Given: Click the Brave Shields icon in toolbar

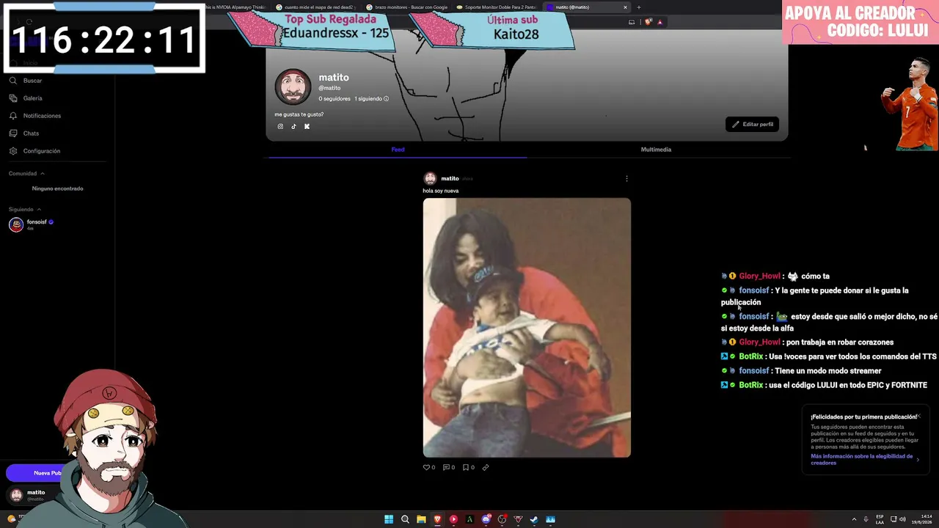Looking at the screenshot, I should pyautogui.click(x=648, y=22).
